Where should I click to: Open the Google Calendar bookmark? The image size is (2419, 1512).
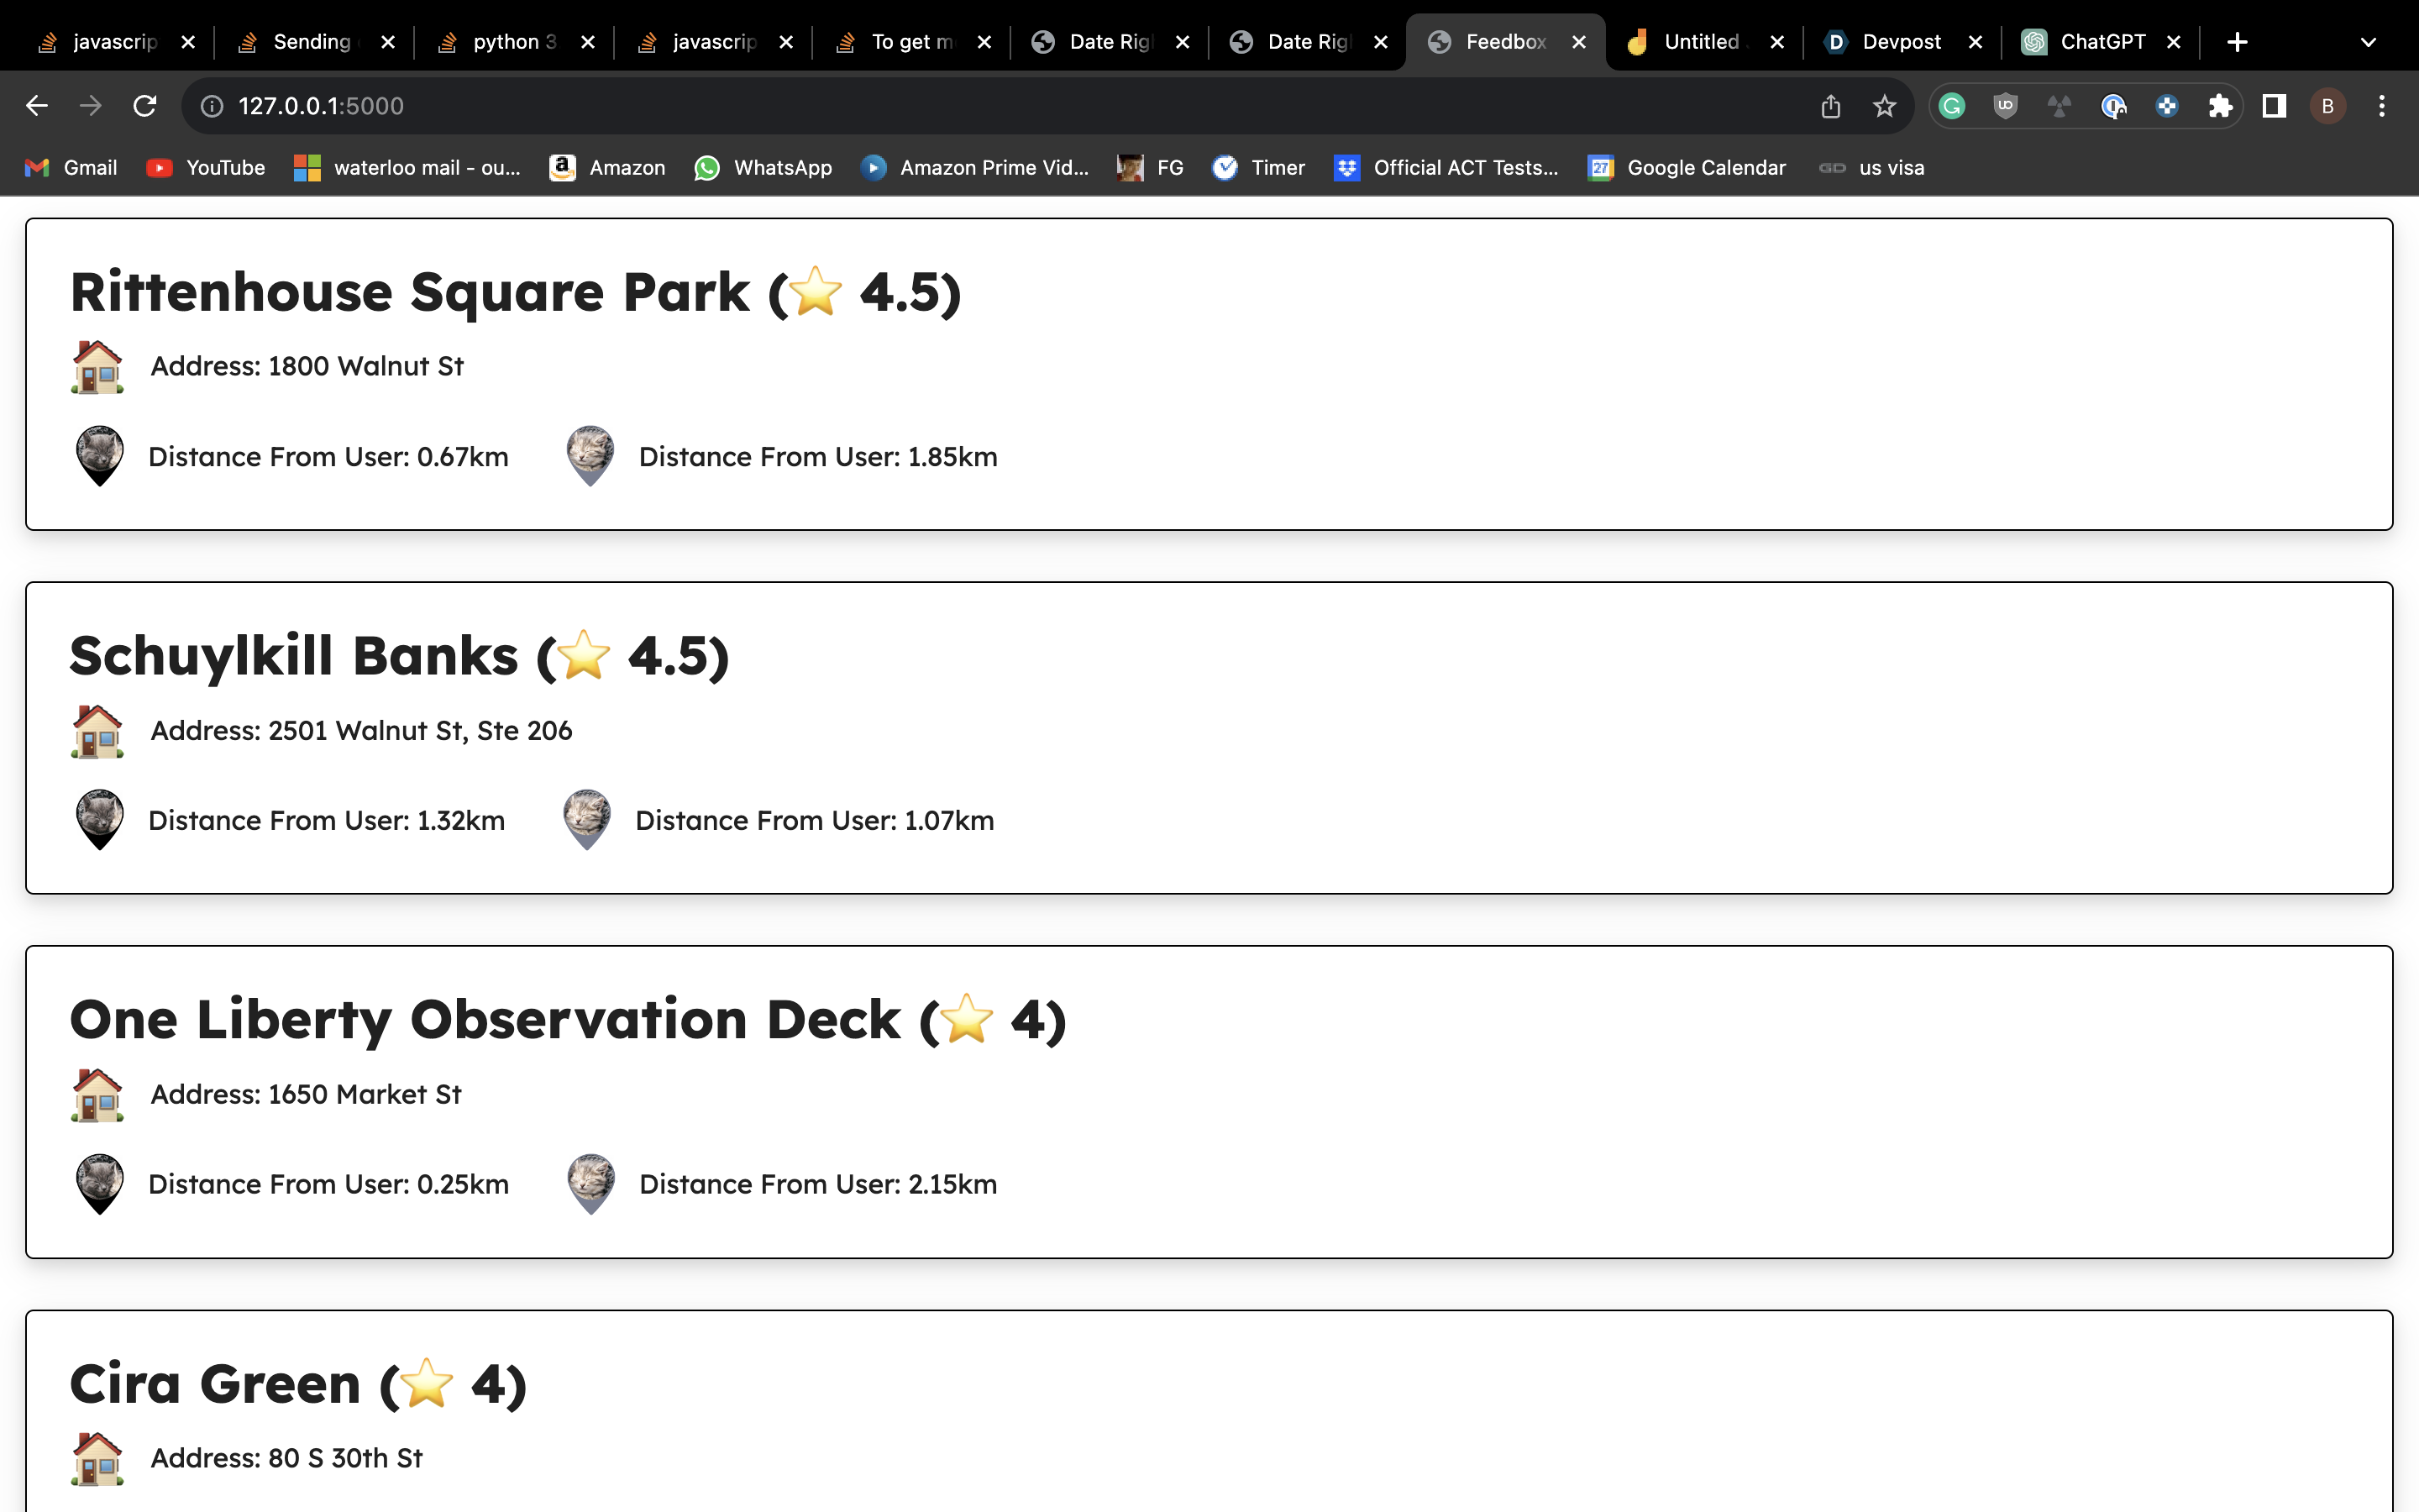point(1687,168)
